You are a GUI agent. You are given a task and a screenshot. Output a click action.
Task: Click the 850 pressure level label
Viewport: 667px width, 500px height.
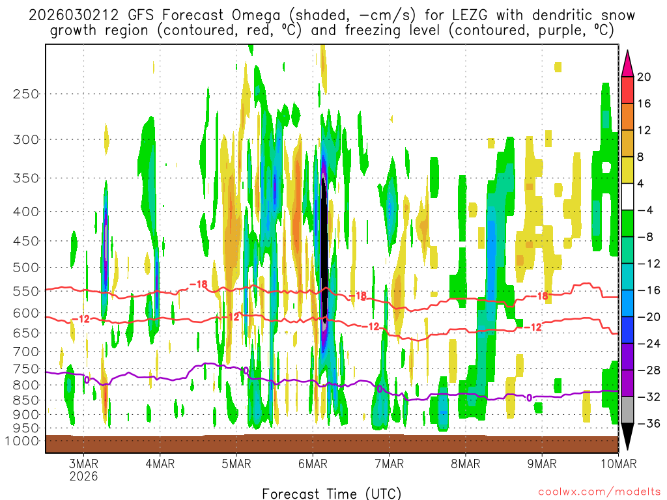26,400
